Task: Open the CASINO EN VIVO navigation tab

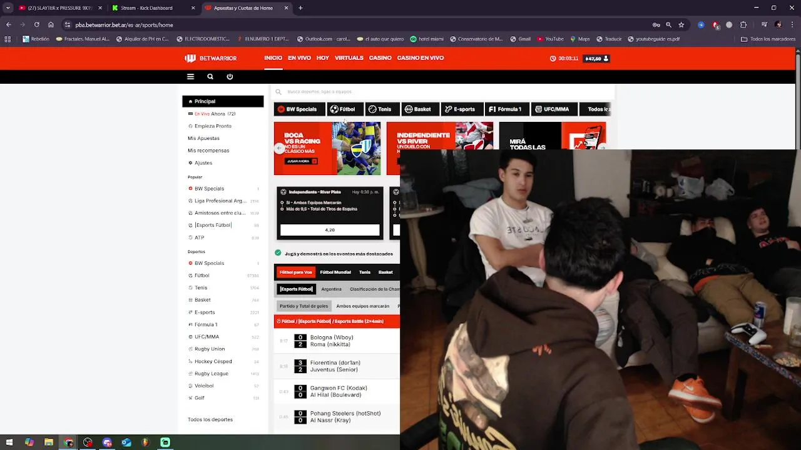Action: (421, 58)
